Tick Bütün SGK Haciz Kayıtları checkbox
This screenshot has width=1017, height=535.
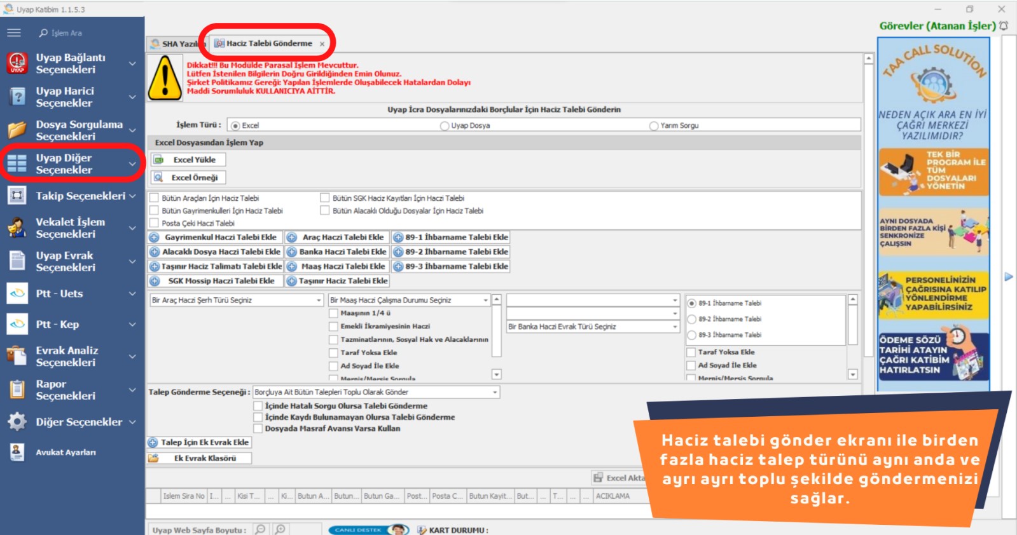coord(325,198)
